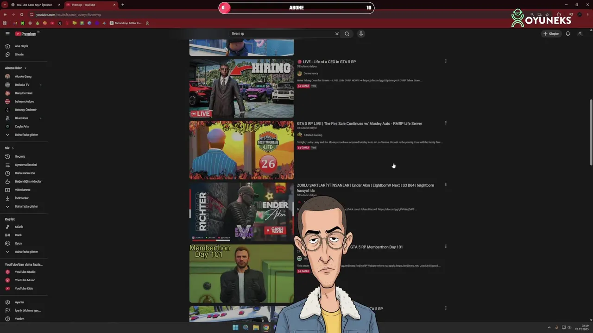Open a new browser tab

pos(122,5)
